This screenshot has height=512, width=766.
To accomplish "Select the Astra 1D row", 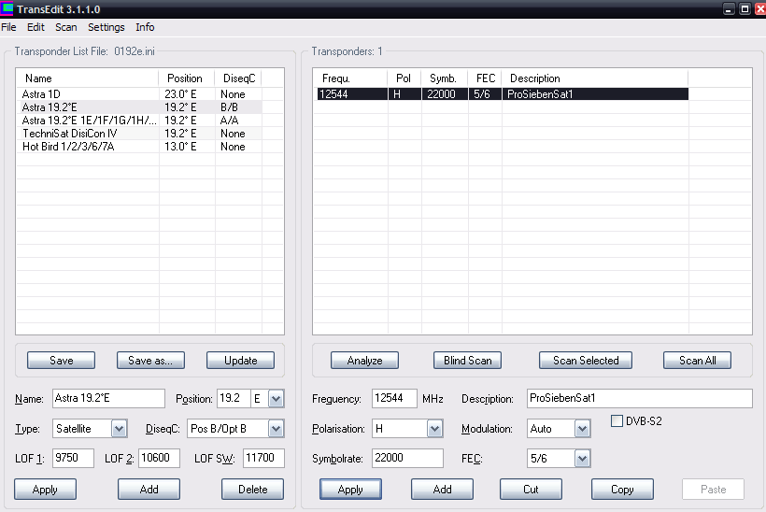I will [x=142, y=93].
